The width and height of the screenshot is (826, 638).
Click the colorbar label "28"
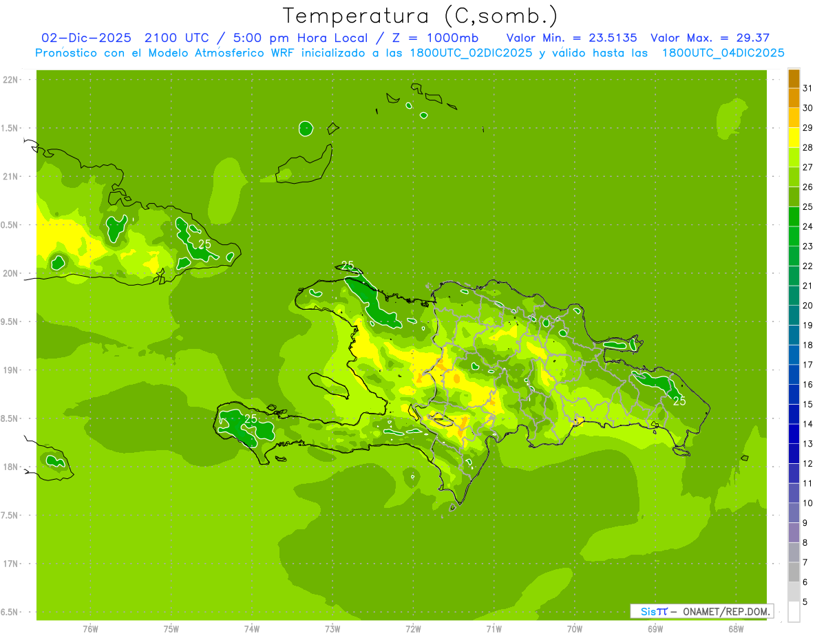point(808,147)
